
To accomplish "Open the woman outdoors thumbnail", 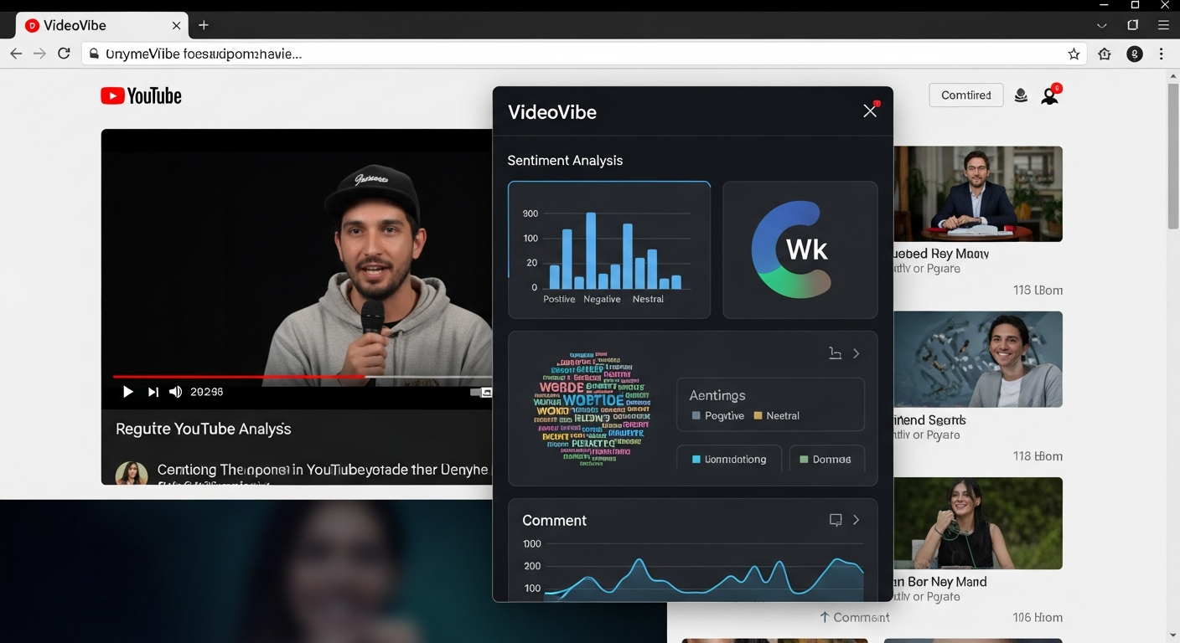I will point(978,523).
